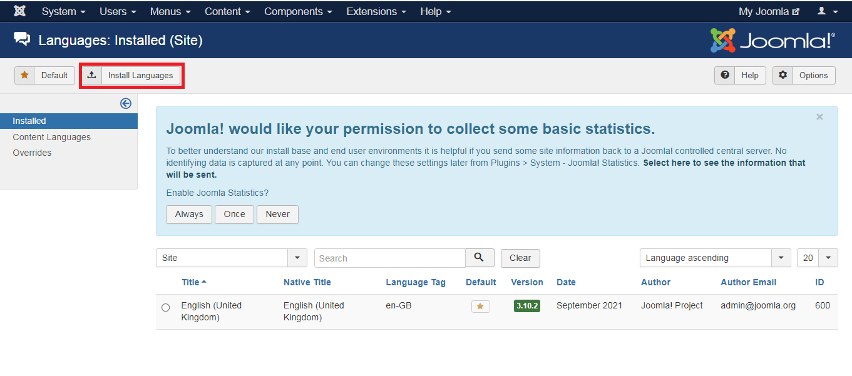
Task: Sort by the Date column header
Action: tap(566, 282)
